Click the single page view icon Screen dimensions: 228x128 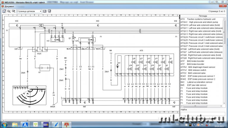[x=45, y=11]
